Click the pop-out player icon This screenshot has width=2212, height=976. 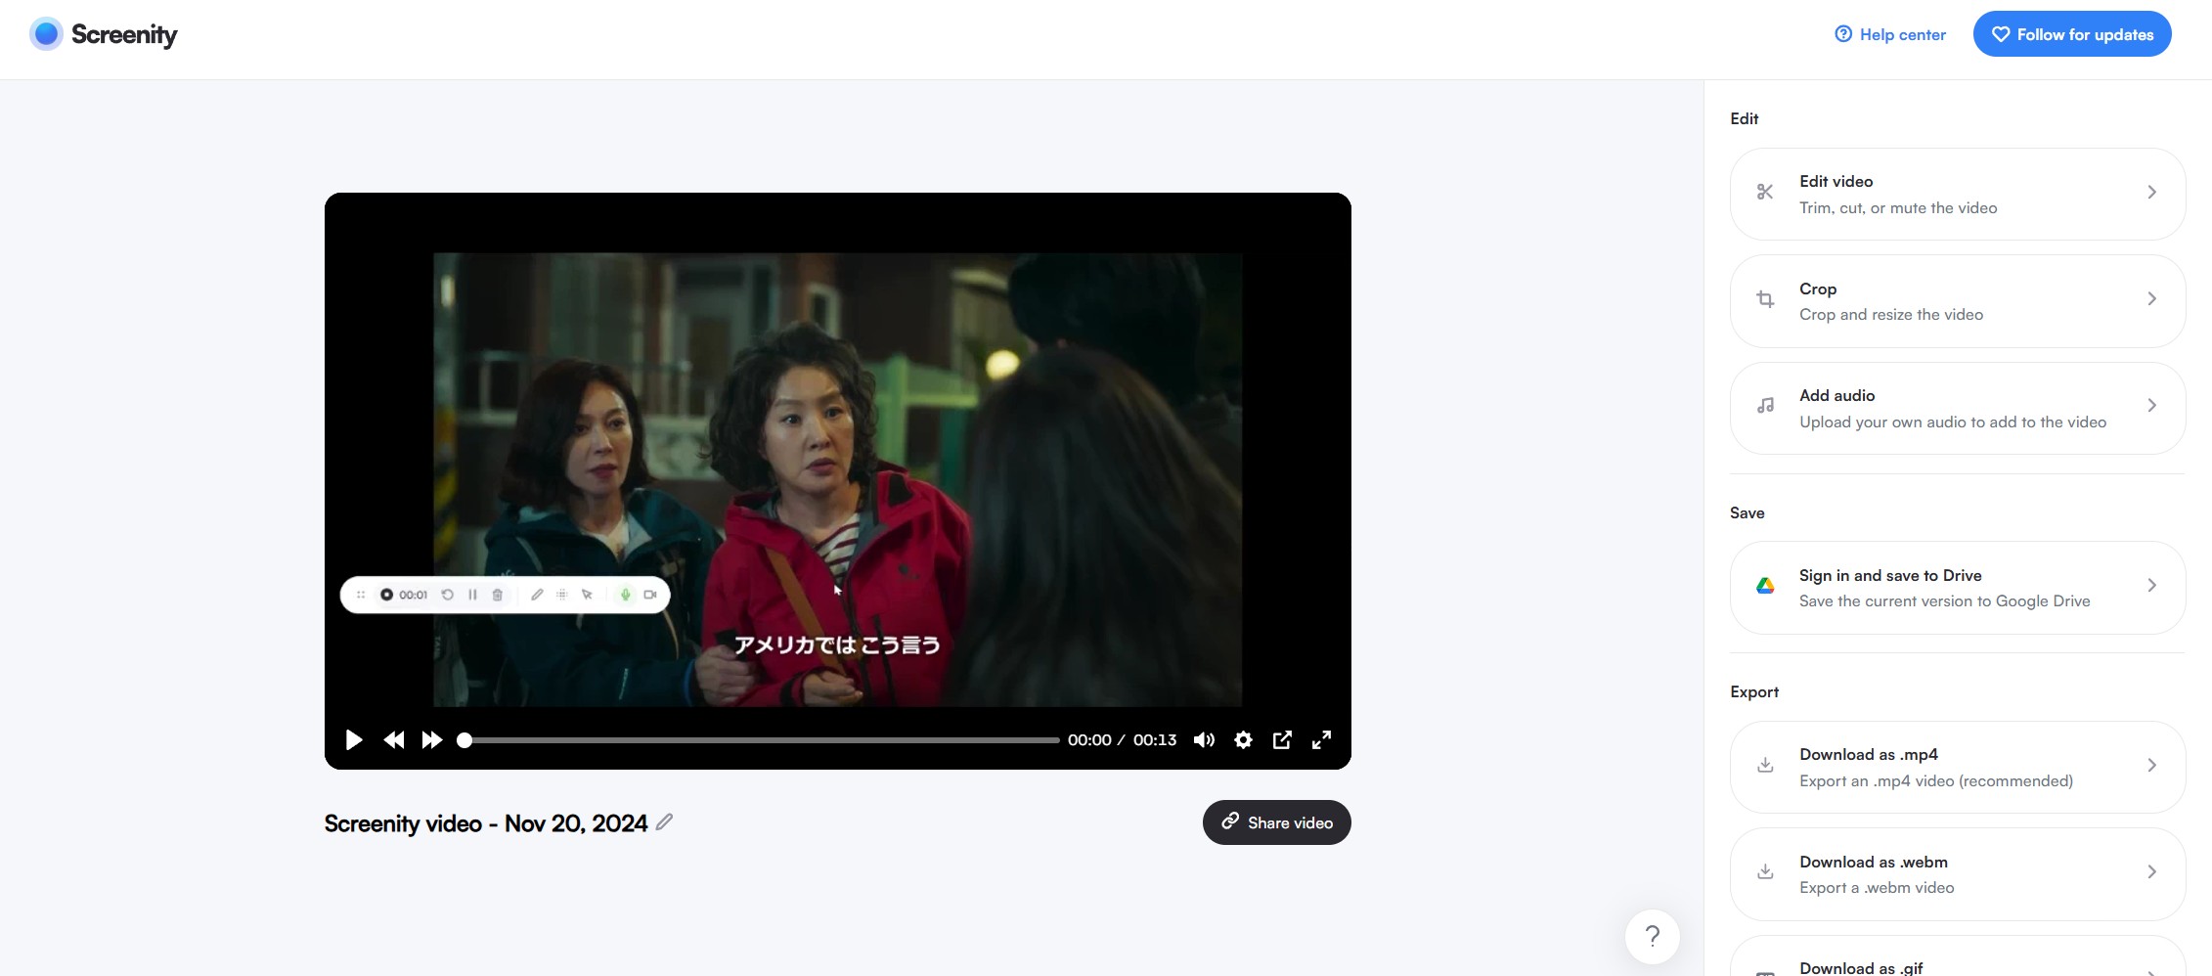coord(1282,740)
